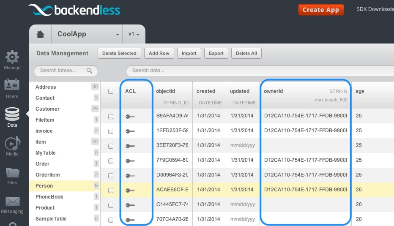Click ownerId value in row B9AFA4D9

tap(306, 116)
